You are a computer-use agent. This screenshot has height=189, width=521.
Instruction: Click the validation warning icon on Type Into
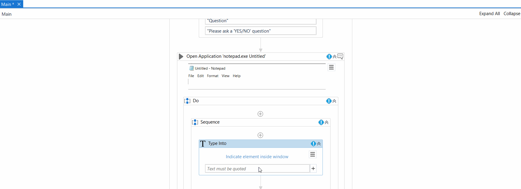313,143
